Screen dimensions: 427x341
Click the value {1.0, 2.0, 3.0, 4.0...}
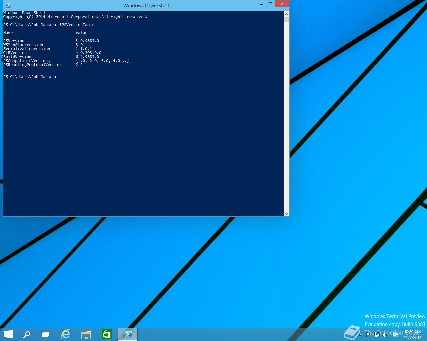pyautogui.click(x=102, y=61)
